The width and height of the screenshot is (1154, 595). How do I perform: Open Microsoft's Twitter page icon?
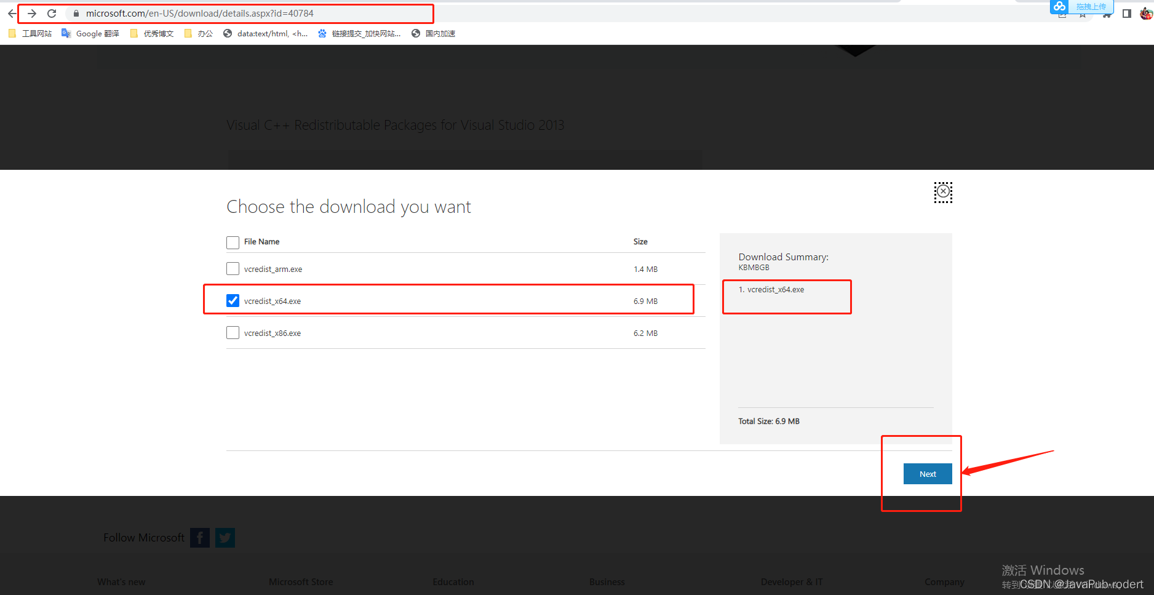(225, 537)
